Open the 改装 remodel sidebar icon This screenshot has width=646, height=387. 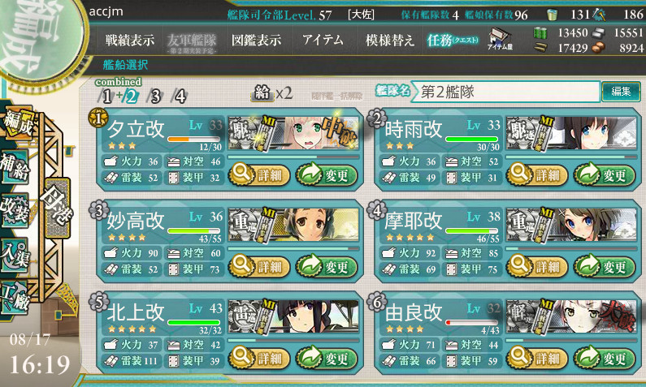[15, 210]
